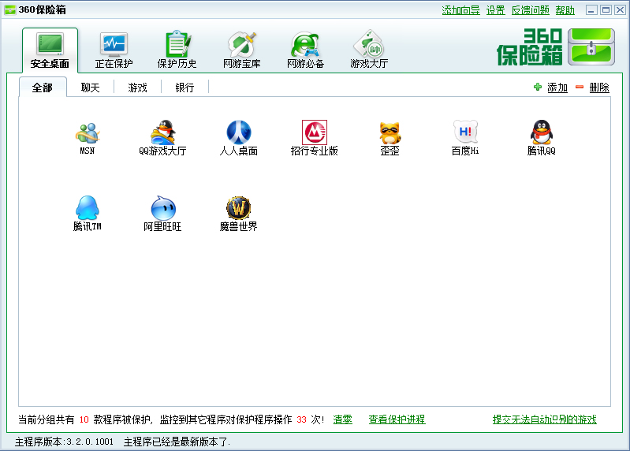Minimize the 360保险箱 window
The height and width of the screenshot is (451, 630).
591,10
